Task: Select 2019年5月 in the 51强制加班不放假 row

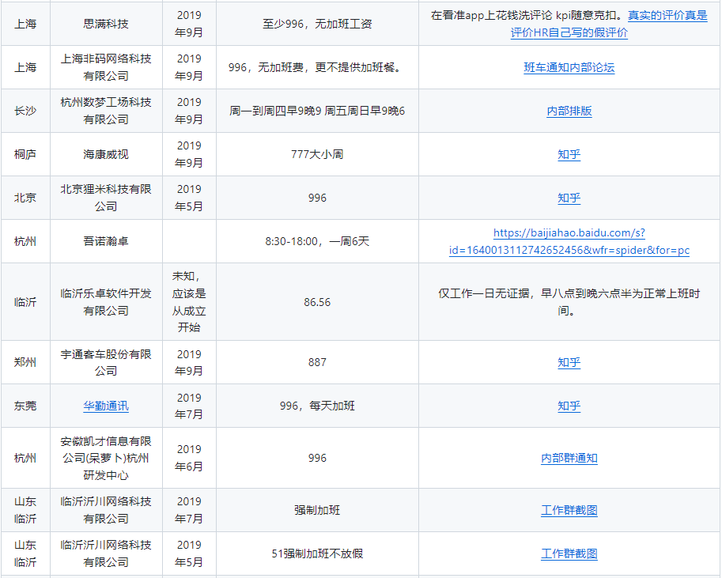Action: coord(189,553)
